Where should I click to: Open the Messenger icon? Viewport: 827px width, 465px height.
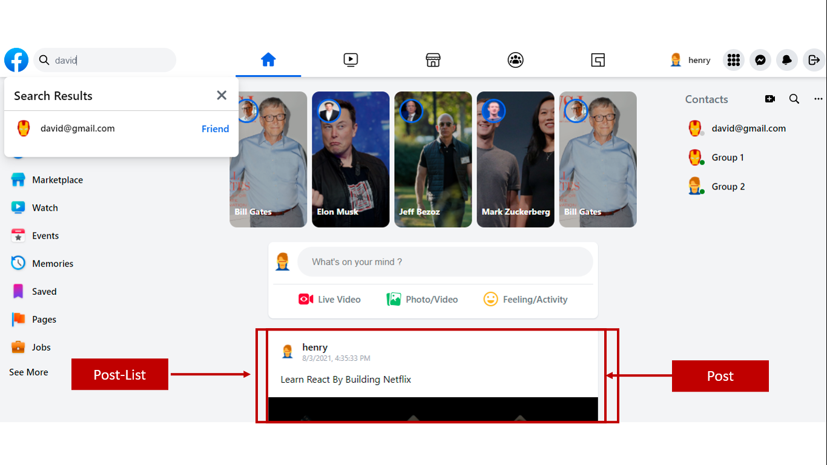pyautogui.click(x=760, y=60)
